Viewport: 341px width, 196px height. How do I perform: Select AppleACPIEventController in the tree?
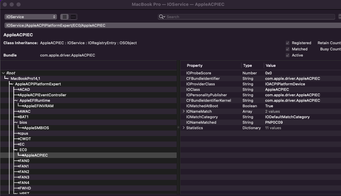click(43, 95)
